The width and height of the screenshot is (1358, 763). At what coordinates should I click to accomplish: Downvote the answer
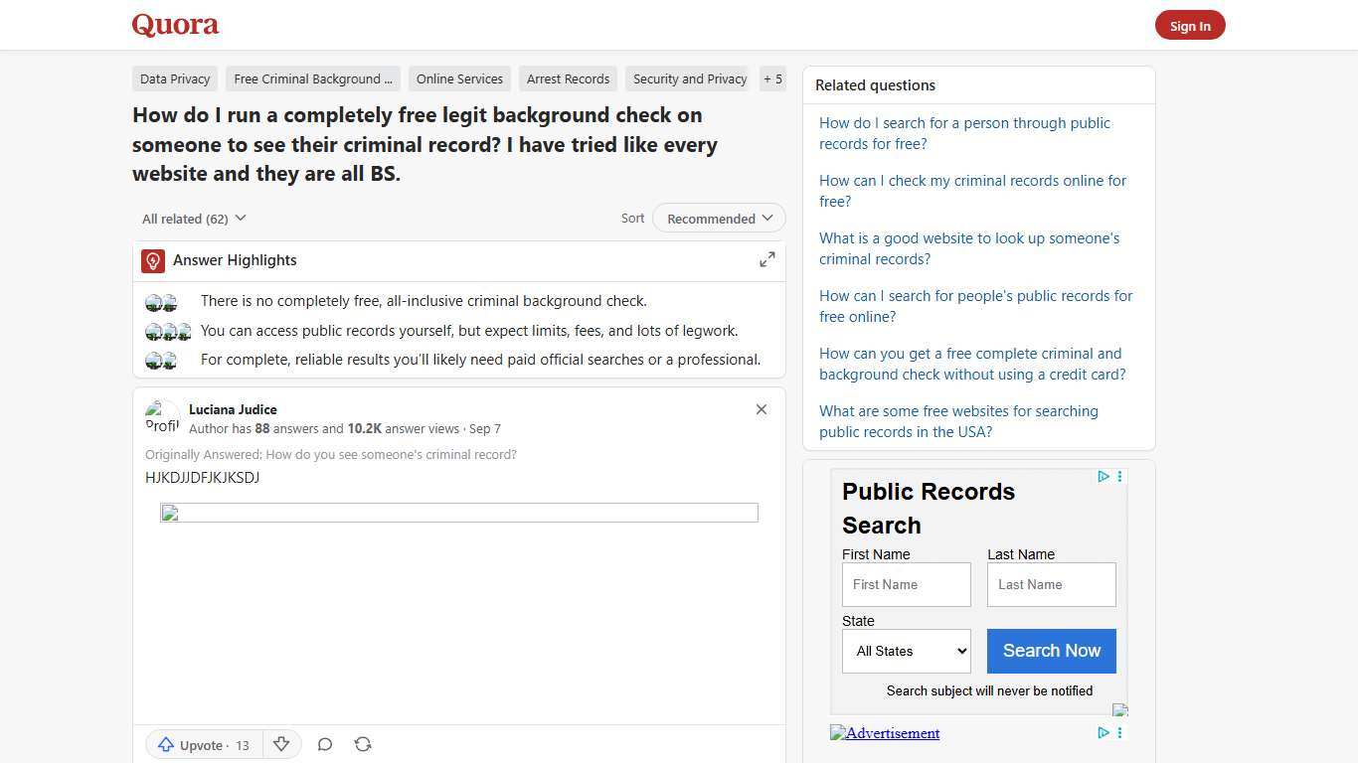pyautogui.click(x=281, y=744)
